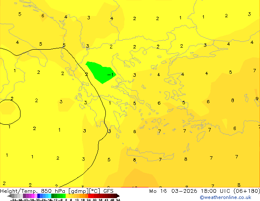Click the forecast date Mo 16 03-2026 text

pyautogui.click(x=173, y=191)
